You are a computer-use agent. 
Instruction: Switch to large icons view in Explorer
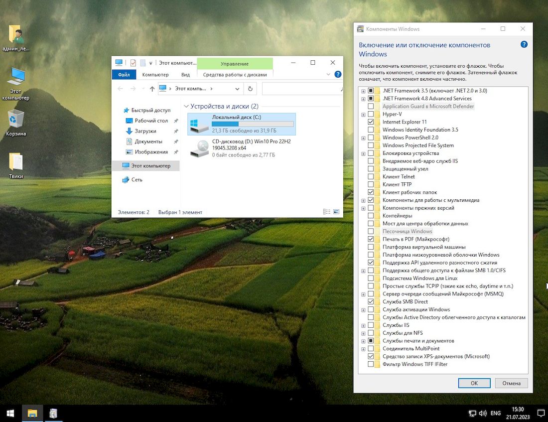coord(337,212)
